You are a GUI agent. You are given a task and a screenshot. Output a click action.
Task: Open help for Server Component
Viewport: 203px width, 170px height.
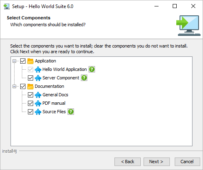[84, 78]
